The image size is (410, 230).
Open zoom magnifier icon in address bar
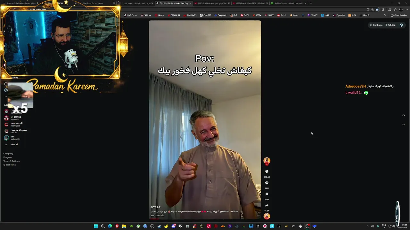pyautogui.click(x=372, y=10)
